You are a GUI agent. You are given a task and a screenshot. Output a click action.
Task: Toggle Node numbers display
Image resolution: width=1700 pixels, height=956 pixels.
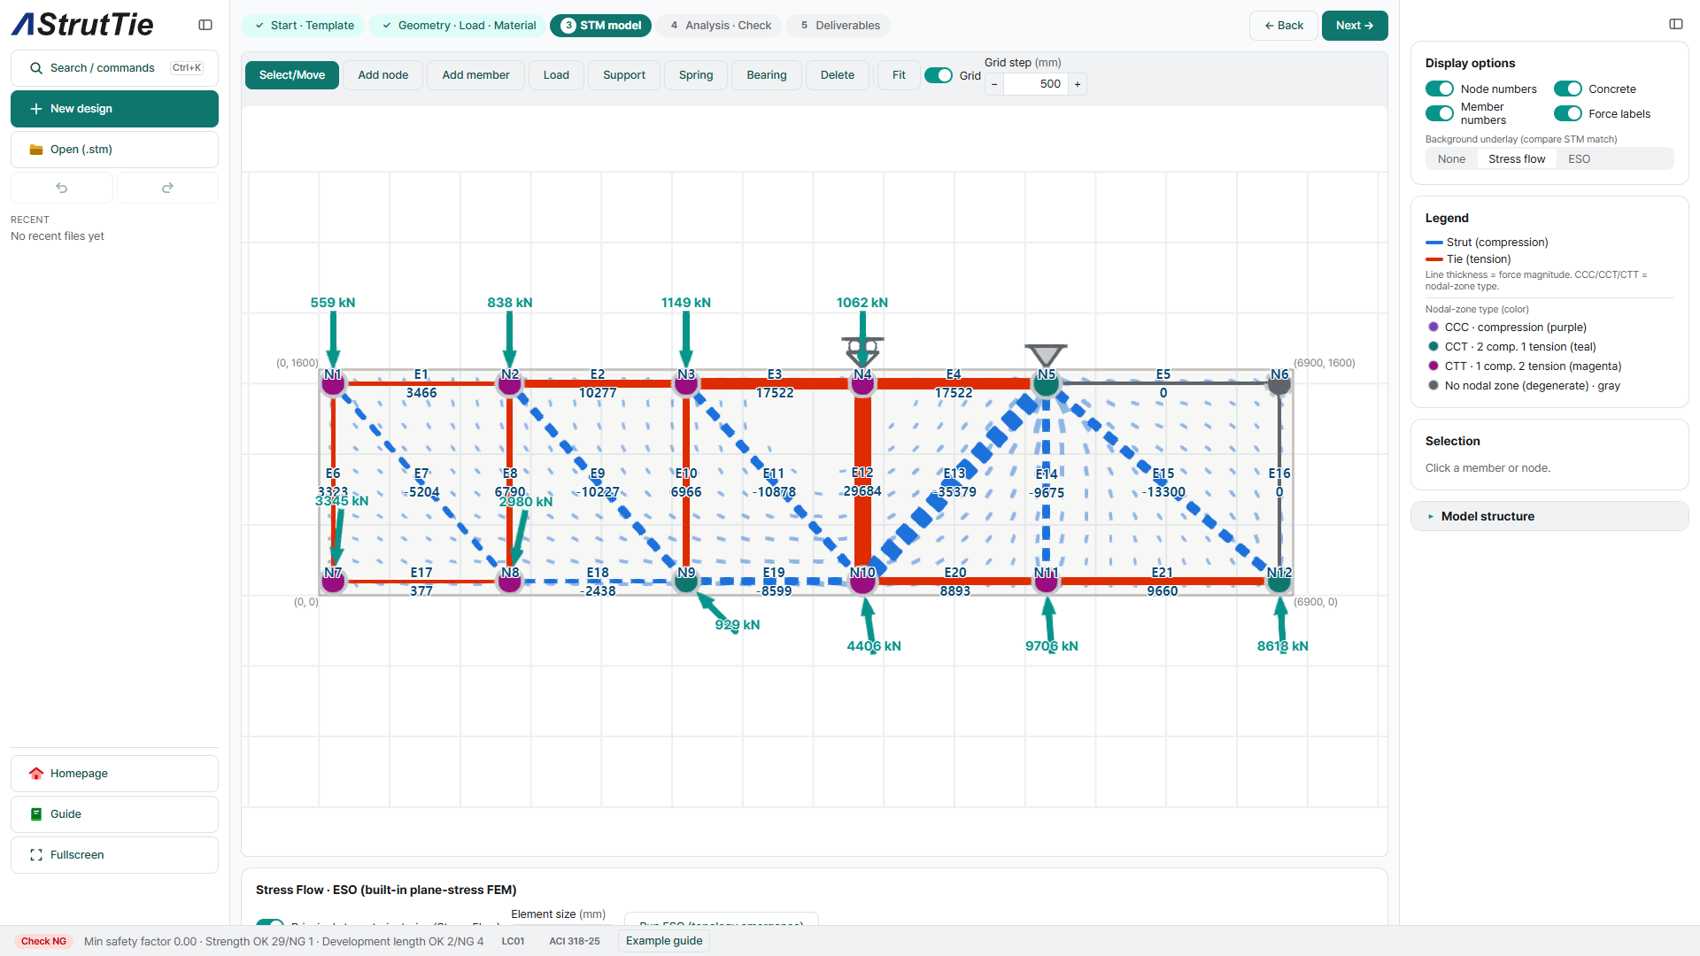(x=1440, y=89)
